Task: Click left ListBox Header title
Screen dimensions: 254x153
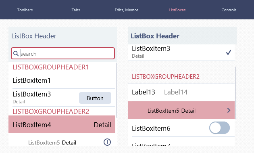Action: click(x=34, y=36)
